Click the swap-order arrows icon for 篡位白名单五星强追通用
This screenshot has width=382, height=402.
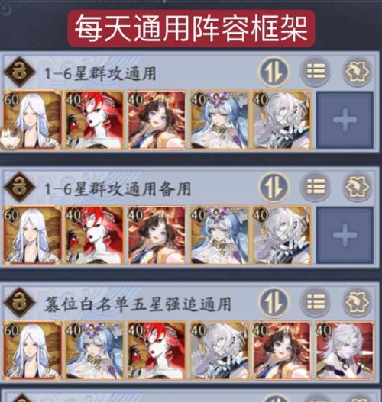[274, 302]
